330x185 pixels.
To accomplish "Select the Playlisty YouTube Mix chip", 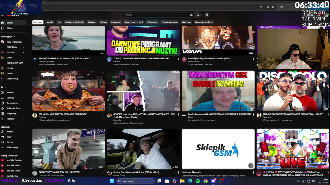I will pos(75,22).
